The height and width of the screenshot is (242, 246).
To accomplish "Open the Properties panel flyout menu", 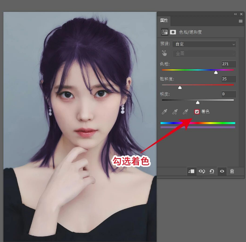I will 240,21.
